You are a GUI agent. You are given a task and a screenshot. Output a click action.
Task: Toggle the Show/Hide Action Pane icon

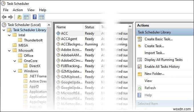click(42, 17)
